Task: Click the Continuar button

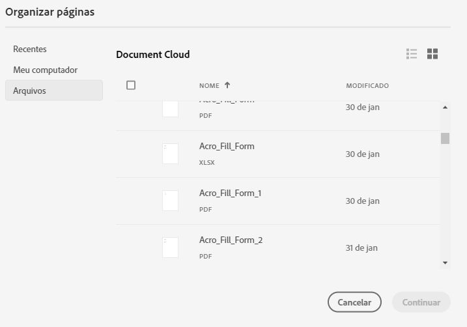Action: coord(421,302)
